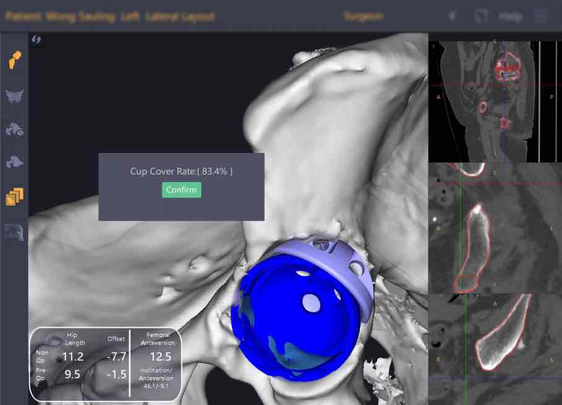The image size is (562, 405).
Task: Select the axial CT slice at bottom-right
Action: point(495,349)
